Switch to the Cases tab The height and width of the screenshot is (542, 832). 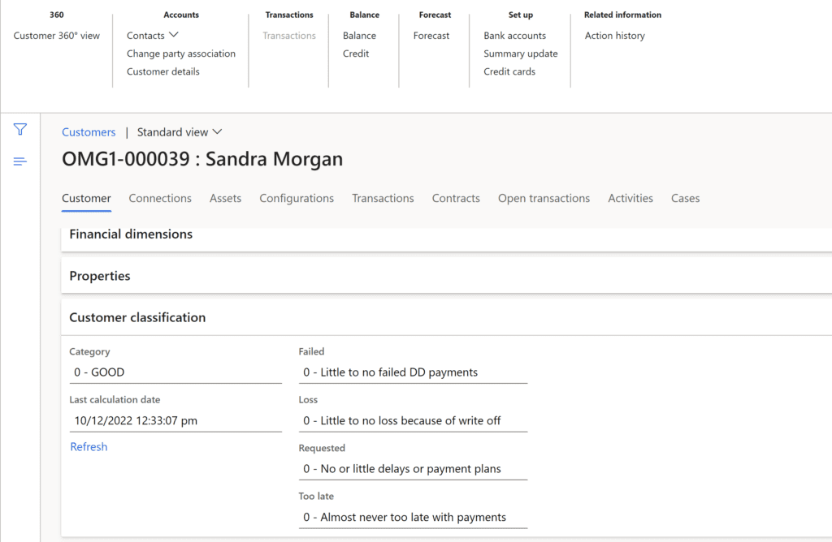pyautogui.click(x=686, y=198)
